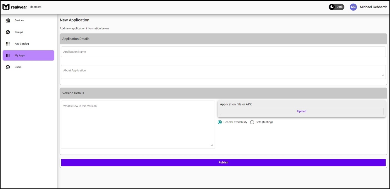
Task: Select General availability radio button
Action: click(220, 122)
